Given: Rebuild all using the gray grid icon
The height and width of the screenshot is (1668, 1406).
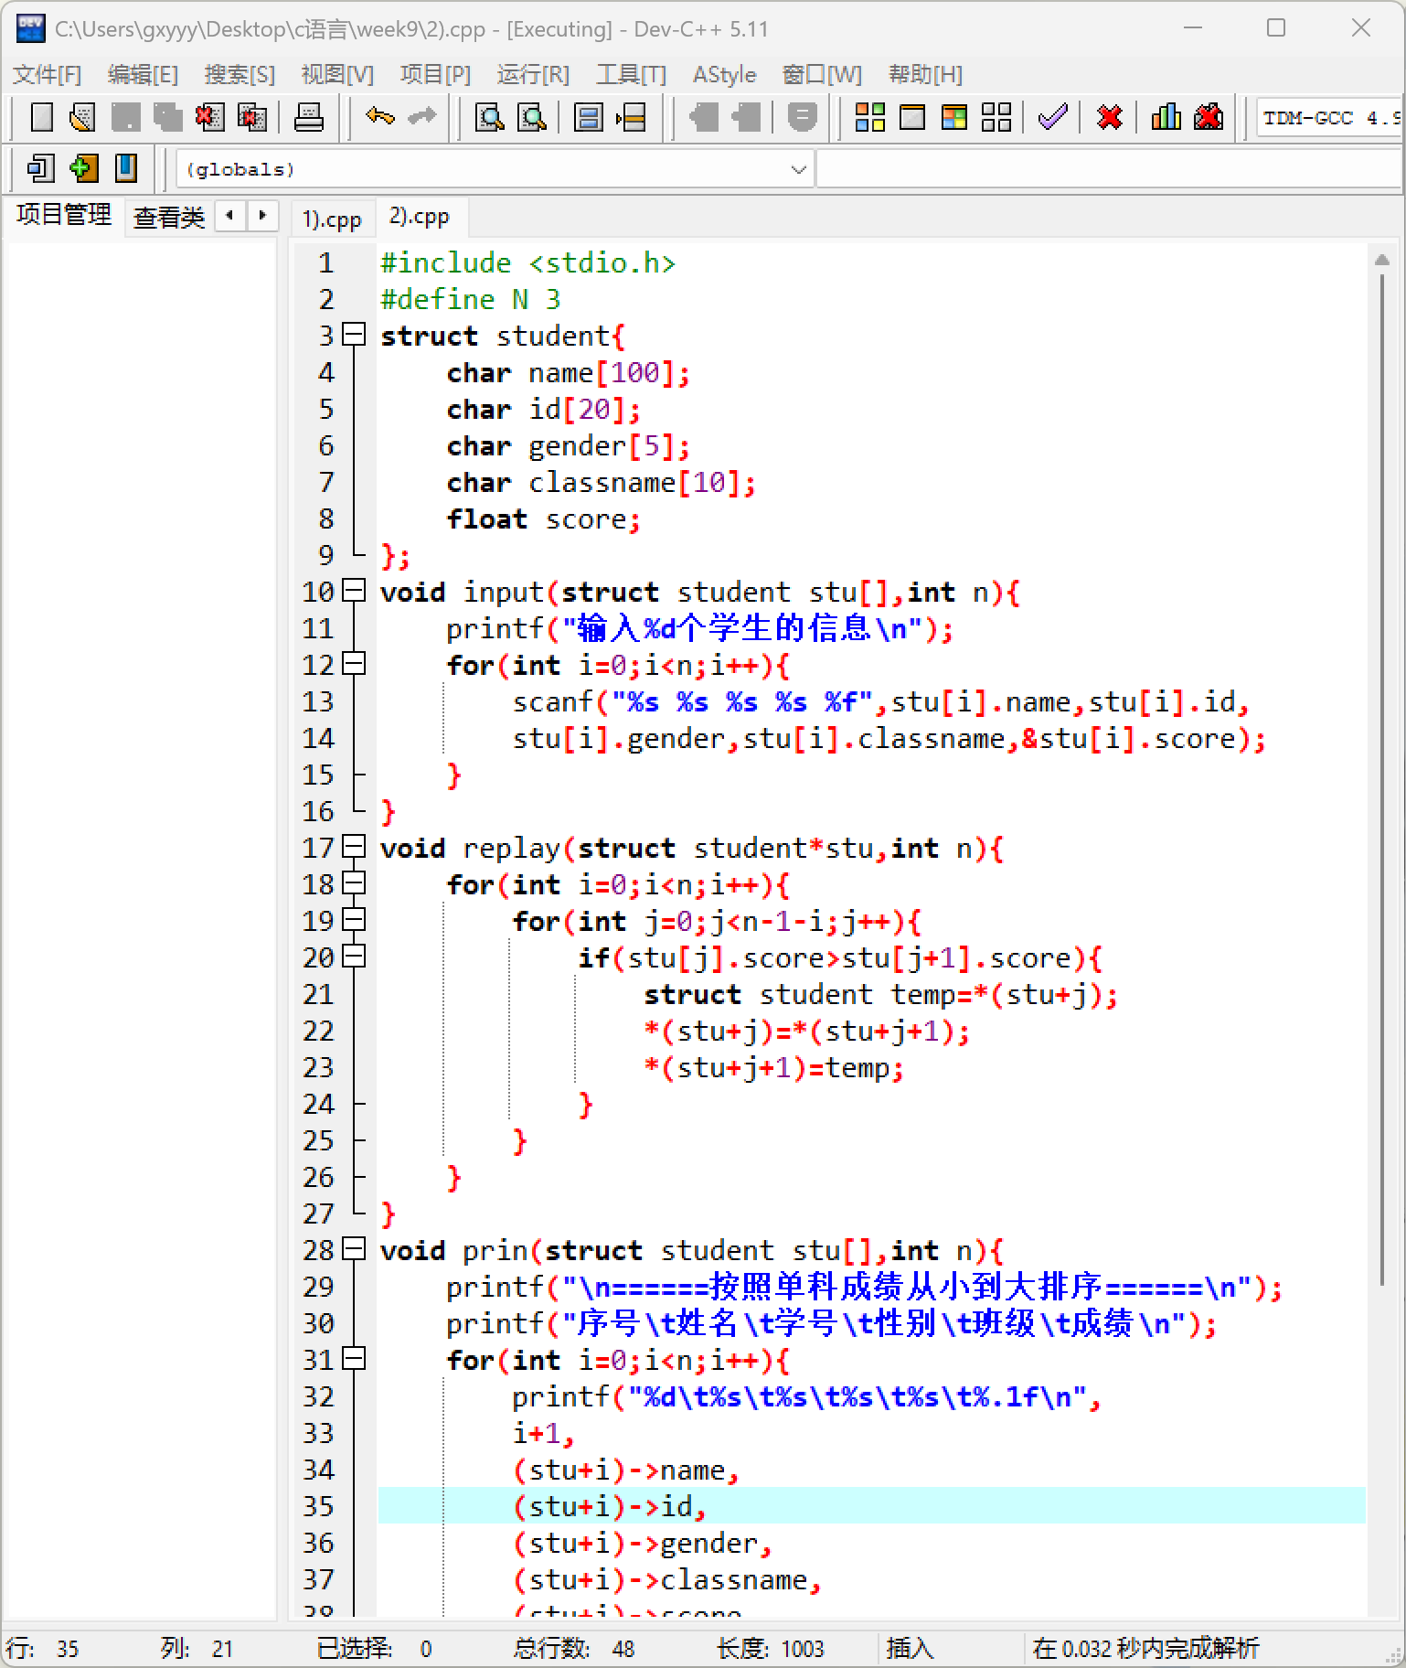Looking at the screenshot, I should click(996, 117).
